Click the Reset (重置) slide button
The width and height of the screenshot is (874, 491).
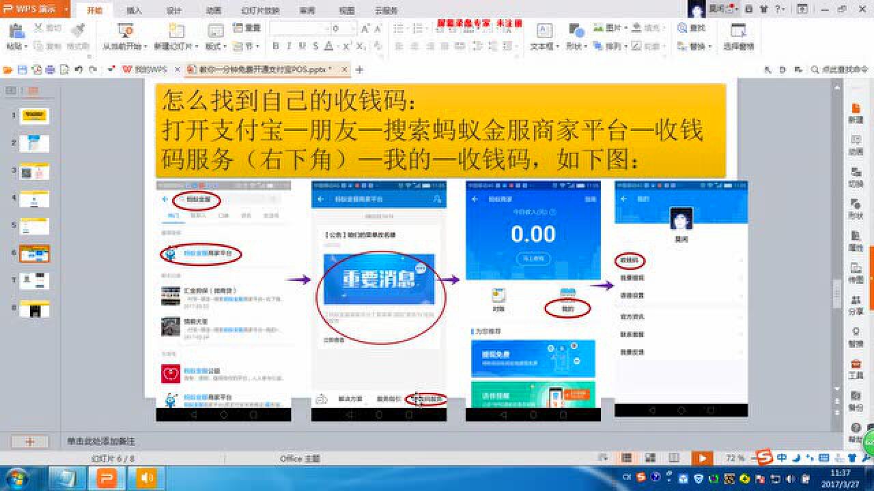click(x=246, y=28)
